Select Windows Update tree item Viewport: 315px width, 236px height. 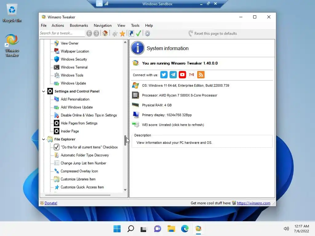(73, 83)
